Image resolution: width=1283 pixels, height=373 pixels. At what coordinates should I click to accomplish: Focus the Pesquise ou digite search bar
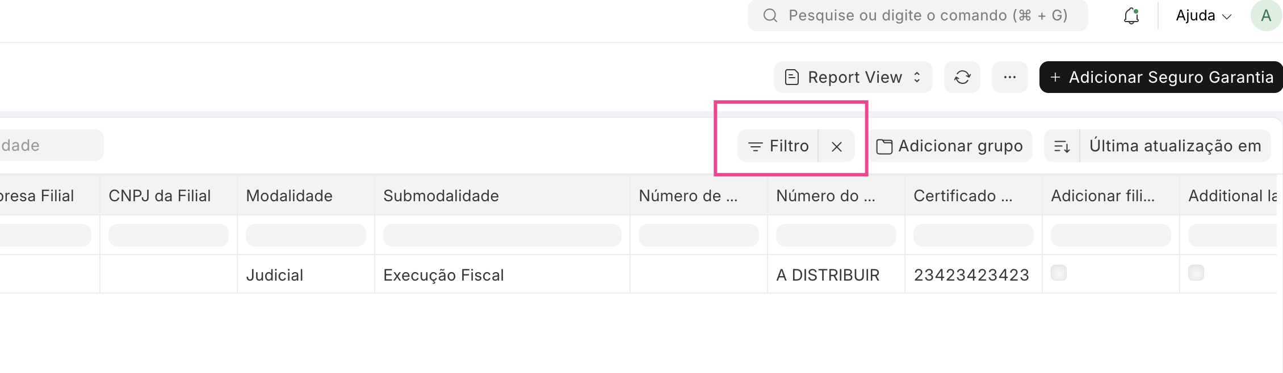918,15
